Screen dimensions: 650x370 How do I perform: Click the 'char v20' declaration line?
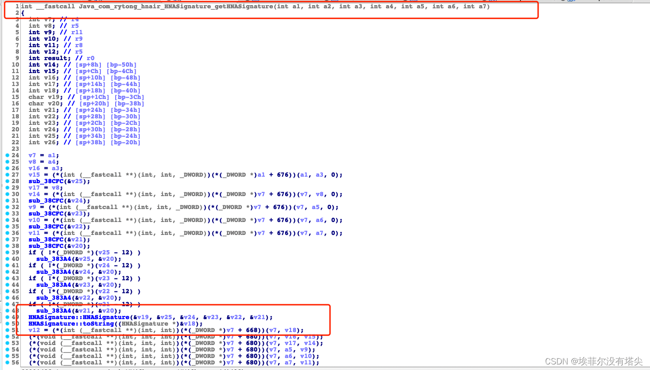tap(86, 104)
